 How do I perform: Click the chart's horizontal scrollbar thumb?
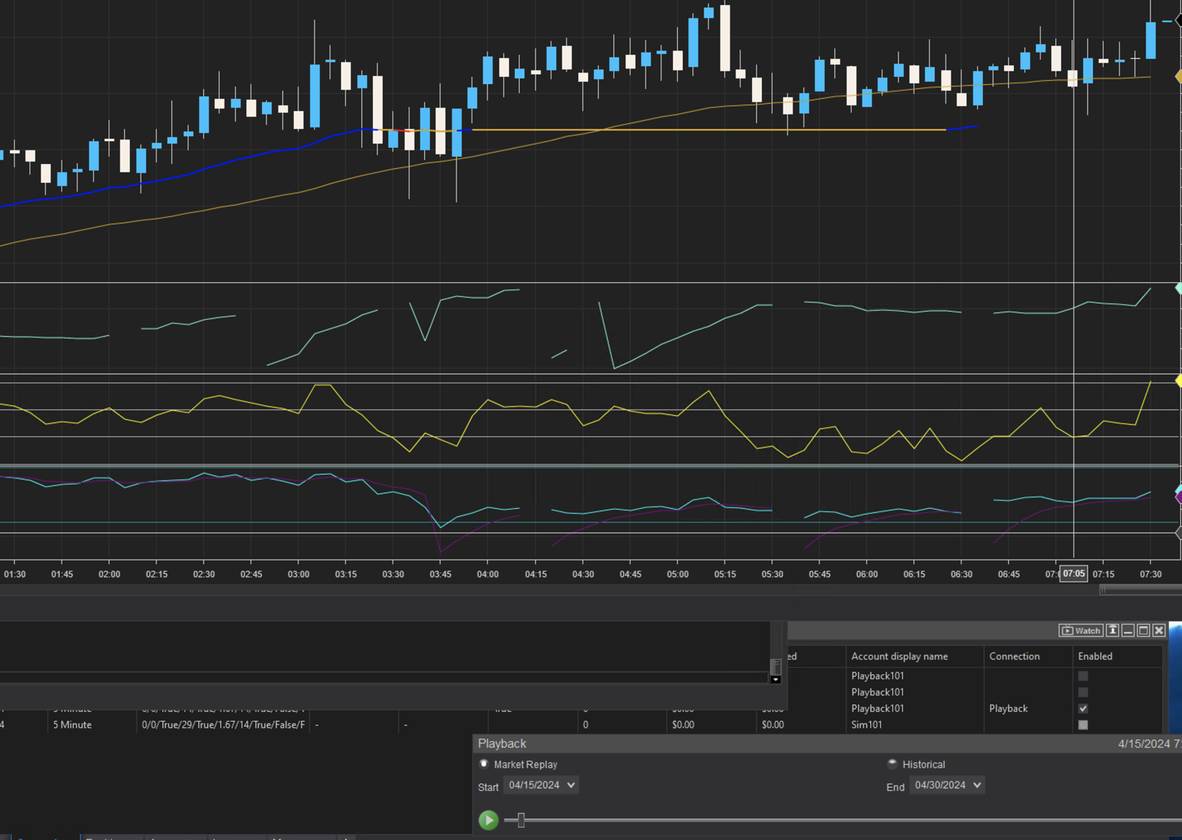1140,591
